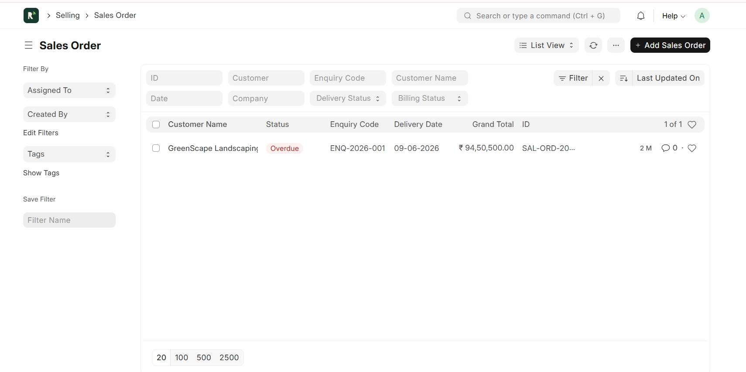Set page size to 20
Screen dimensions: 746x372
pos(161,358)
